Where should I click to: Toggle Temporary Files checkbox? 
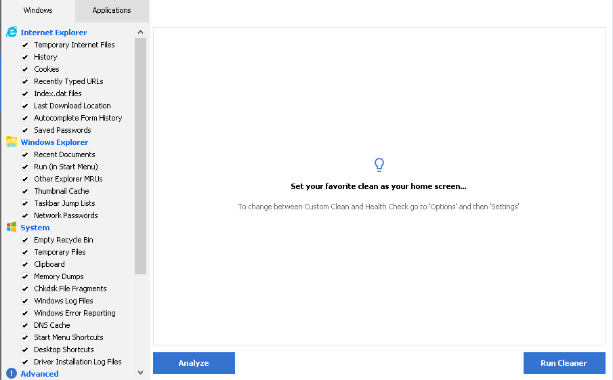click(25, 252)
